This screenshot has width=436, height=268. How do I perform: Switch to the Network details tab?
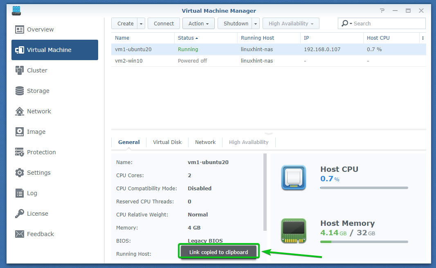(x=205, y=142)
